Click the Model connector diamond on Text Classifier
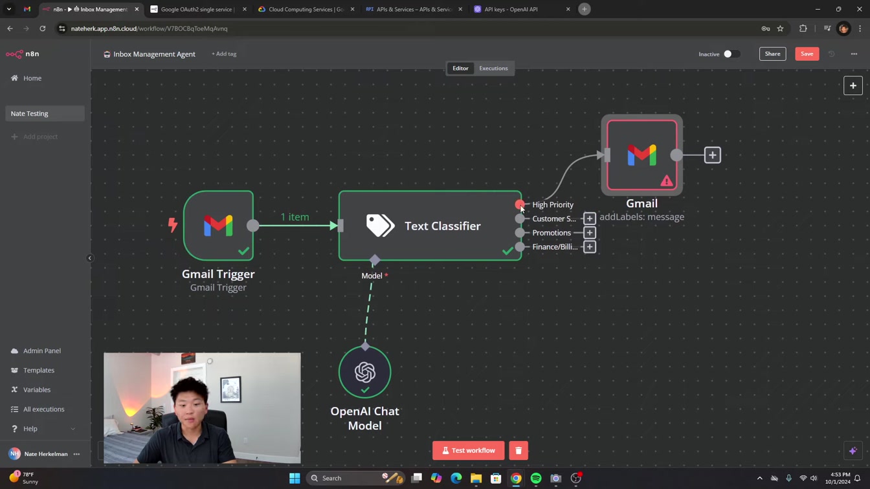Viewport: 870px width, 489px height. click(x=375, y=260)
